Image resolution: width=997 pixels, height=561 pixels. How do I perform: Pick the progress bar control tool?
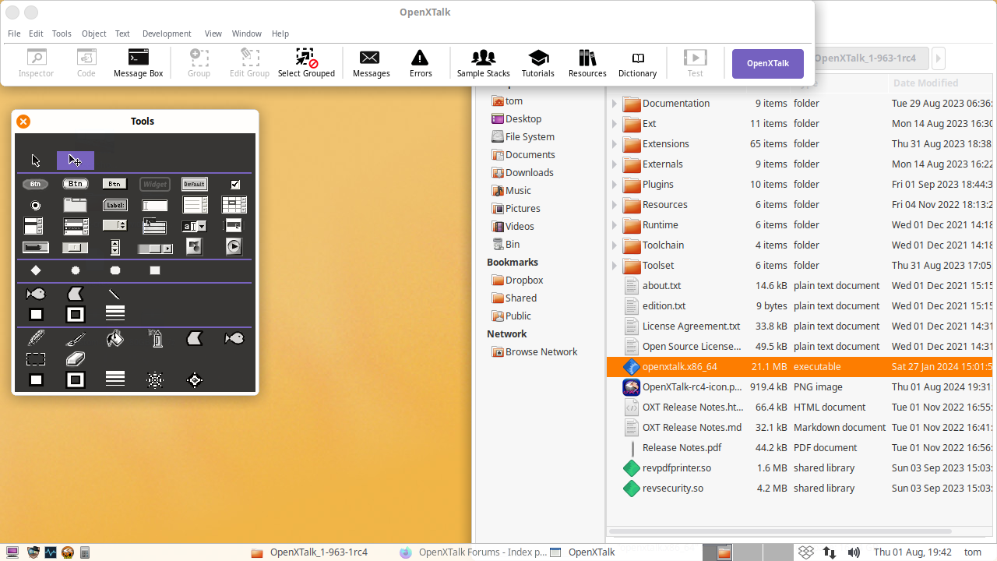pyautogui.click(x=36, y=247)
